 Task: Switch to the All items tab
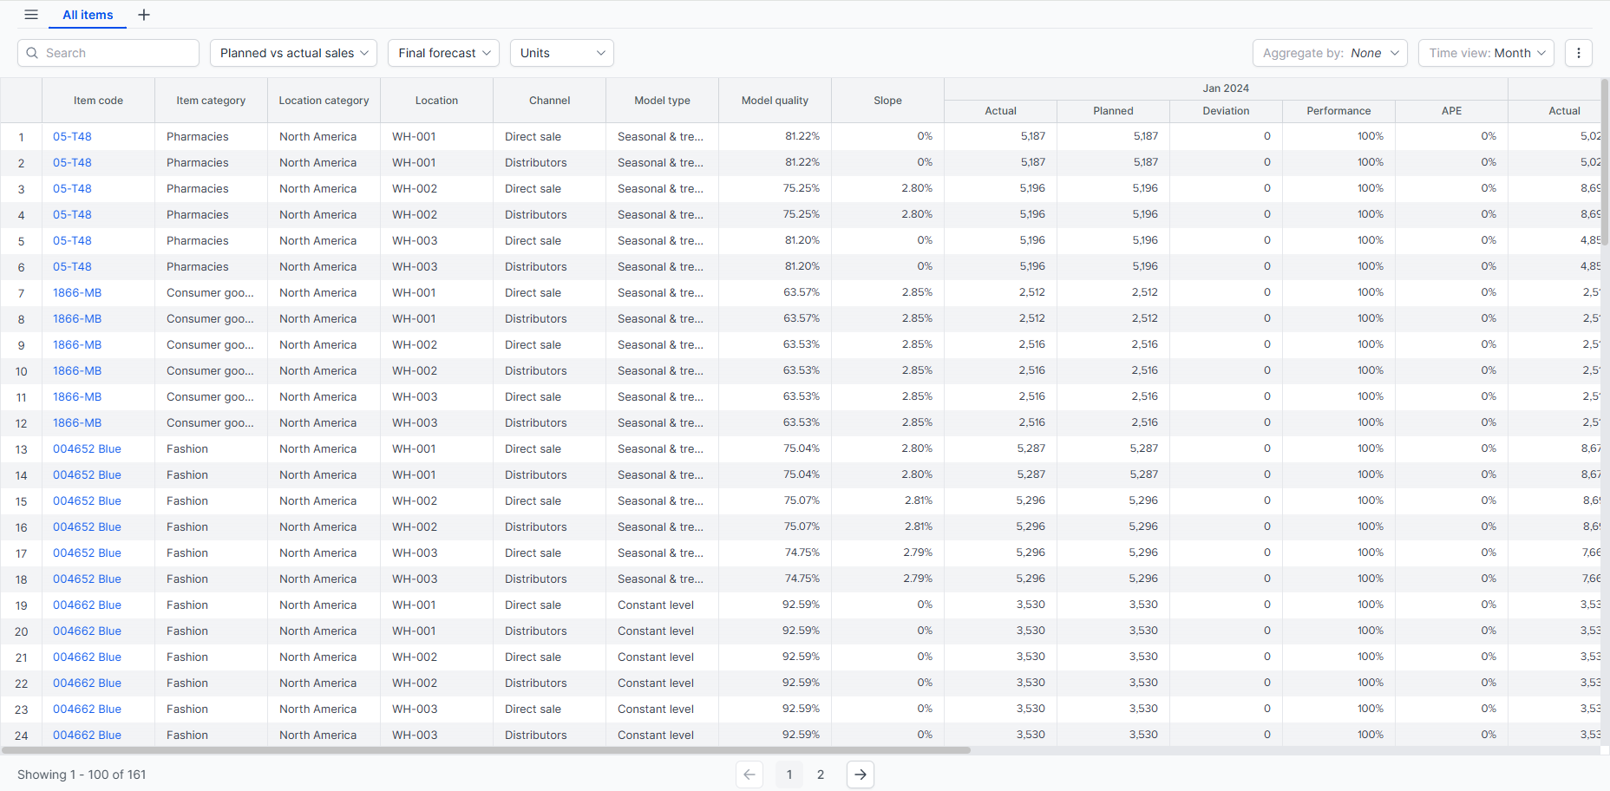(88, 15)
